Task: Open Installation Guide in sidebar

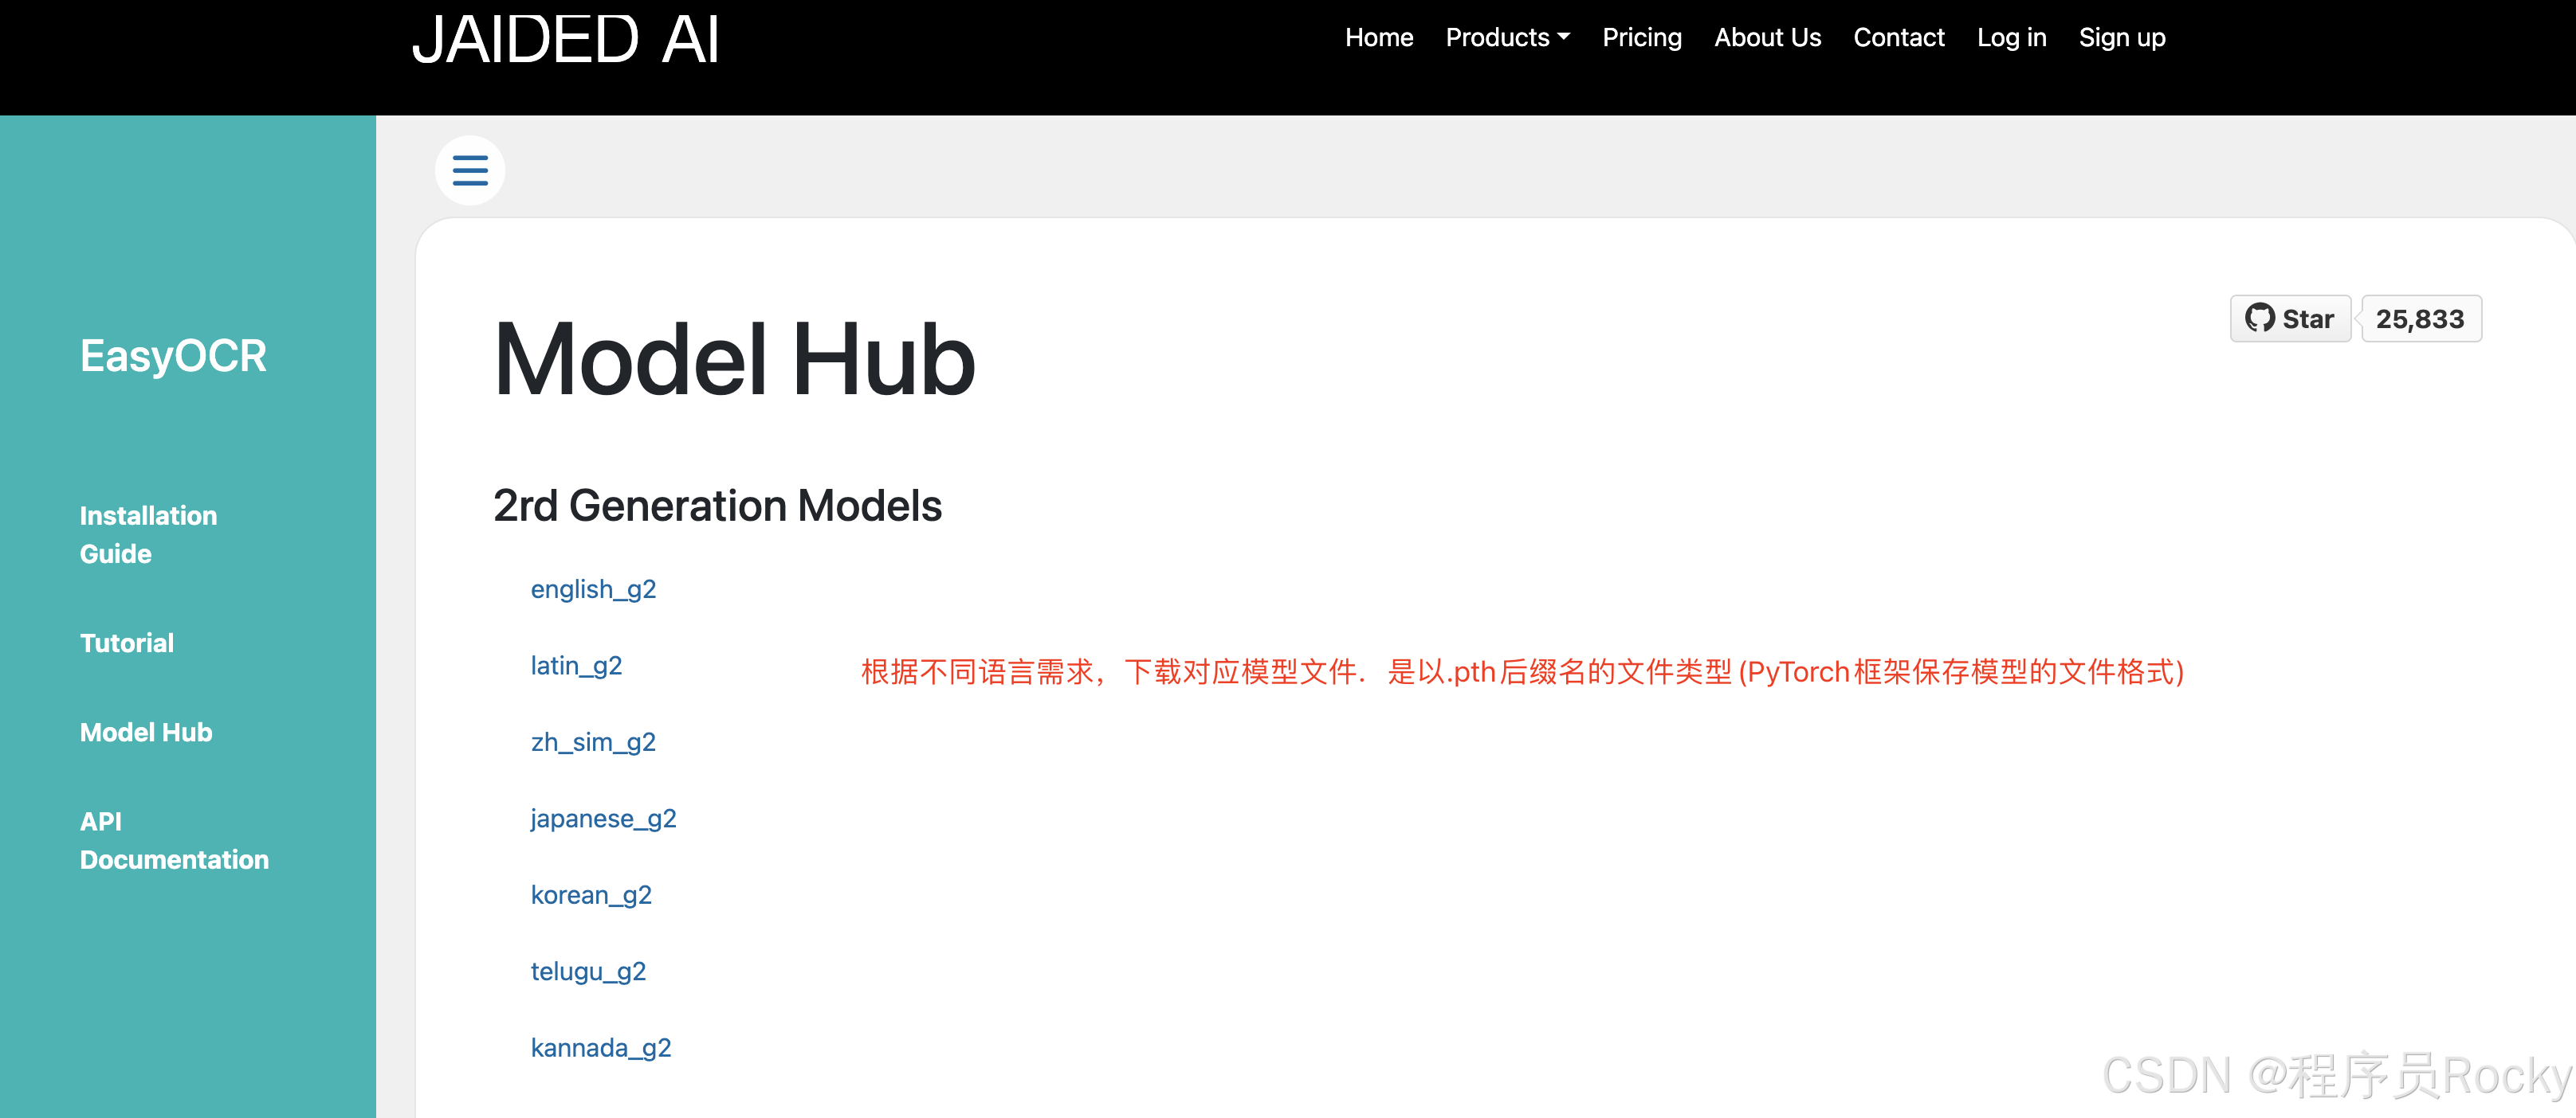Action: click(148, 534)
